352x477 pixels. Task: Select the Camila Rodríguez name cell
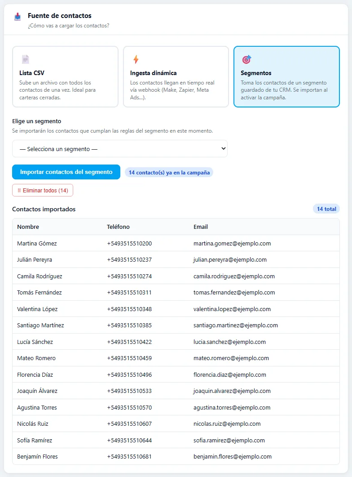coord(40,276)
